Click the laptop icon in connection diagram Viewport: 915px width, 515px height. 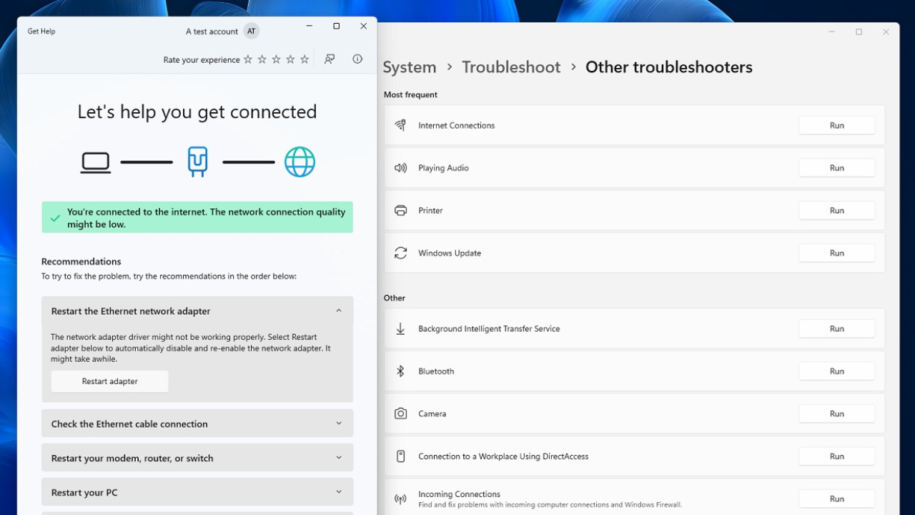[95, 162]
